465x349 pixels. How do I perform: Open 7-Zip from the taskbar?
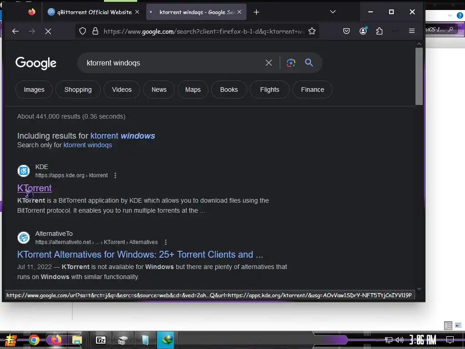tap(101, 340)
